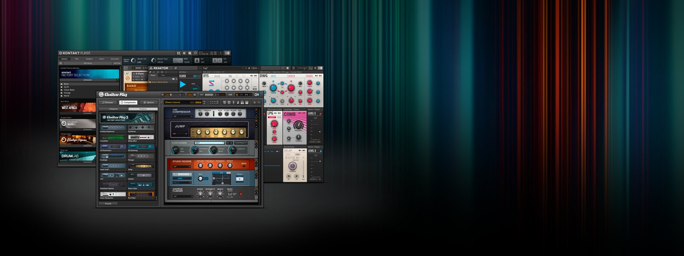Screen dimensions: 684x256
Task: Adjust Master Vol knob in Kontakt
Action: [133, 60]
